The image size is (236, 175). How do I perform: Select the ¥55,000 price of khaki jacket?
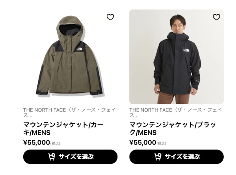[37, 143]
